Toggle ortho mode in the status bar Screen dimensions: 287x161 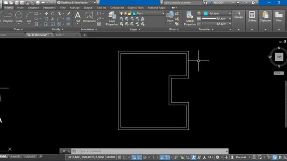(139, 157)
